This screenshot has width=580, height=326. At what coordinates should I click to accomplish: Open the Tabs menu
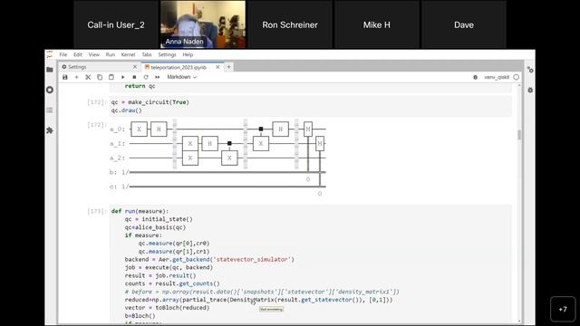coord(147,54)
